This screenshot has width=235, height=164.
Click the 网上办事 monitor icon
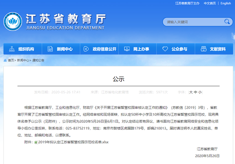coord(127,49)
